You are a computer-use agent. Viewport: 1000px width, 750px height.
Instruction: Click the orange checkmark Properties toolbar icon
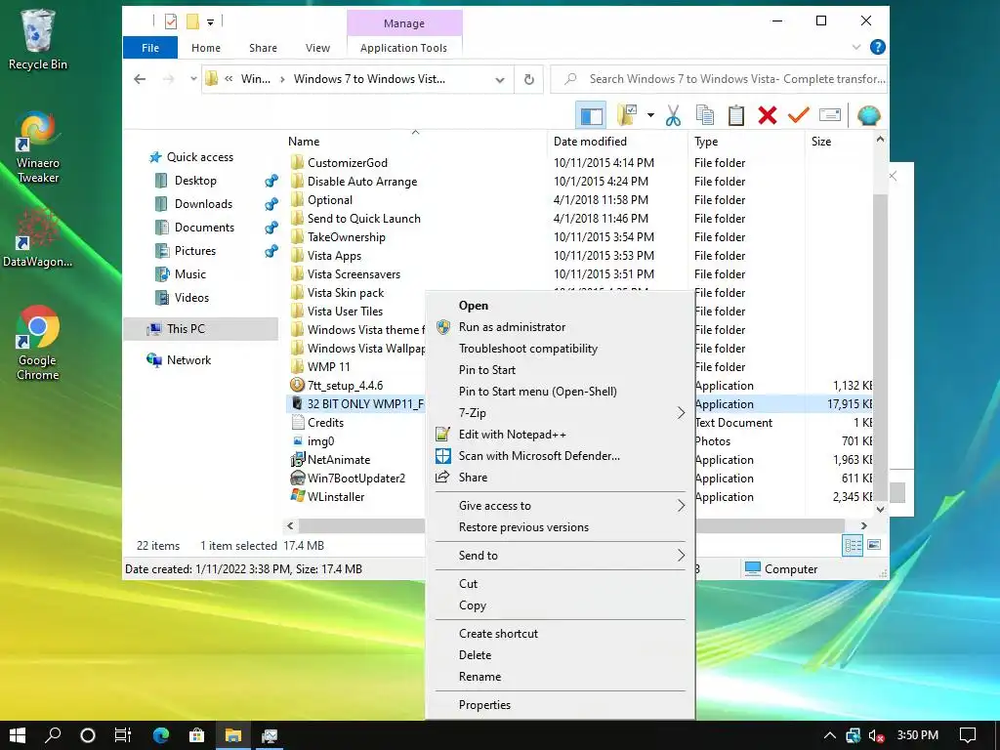pyautogui.click(x=799, y=115)
